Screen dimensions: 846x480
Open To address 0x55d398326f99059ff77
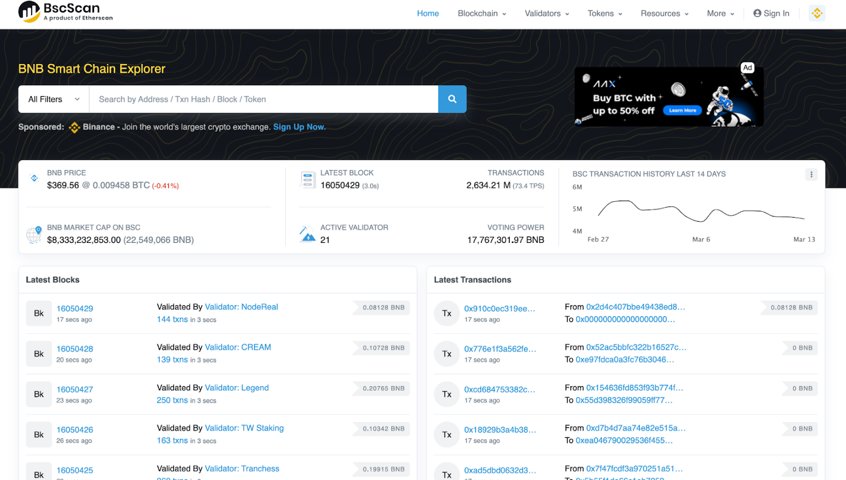click(624, 400)
